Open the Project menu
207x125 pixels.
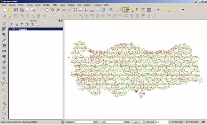pyautogui.click(x=4, y=5)
